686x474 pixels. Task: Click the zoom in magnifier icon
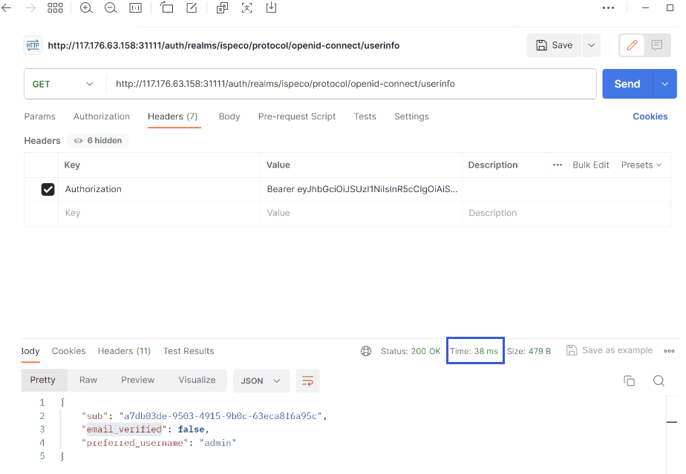(x=86, y=8)
